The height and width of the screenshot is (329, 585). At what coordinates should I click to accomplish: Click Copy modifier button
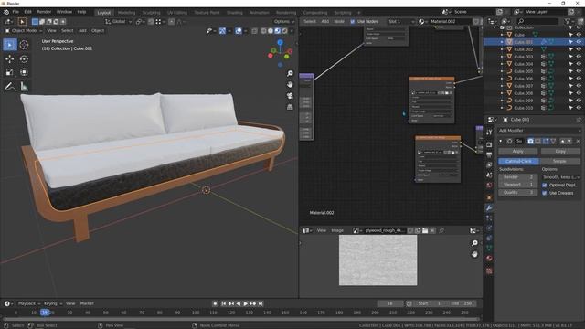(x=560, y=152)
